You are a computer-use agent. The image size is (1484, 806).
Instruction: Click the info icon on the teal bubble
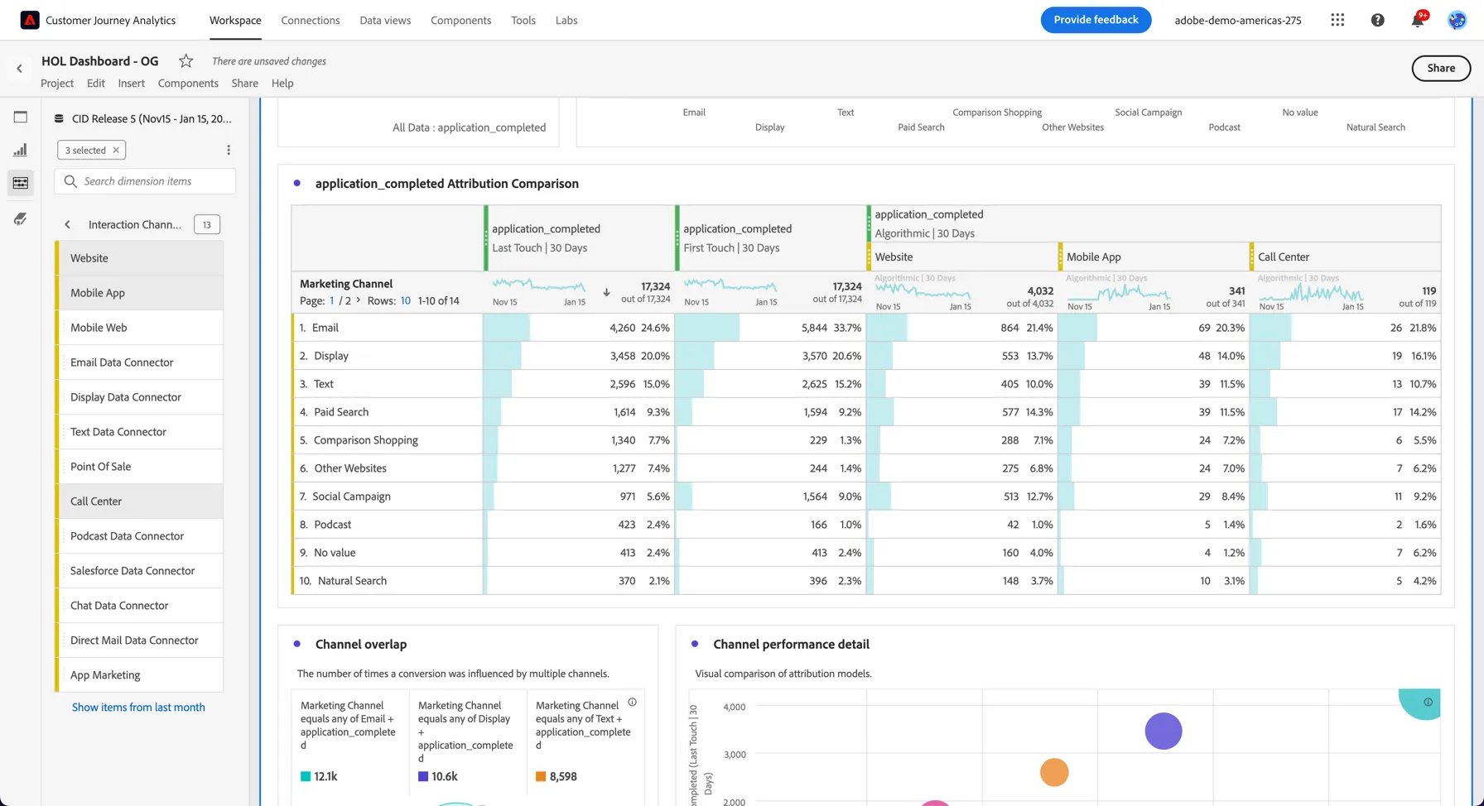click(1428, 702)
